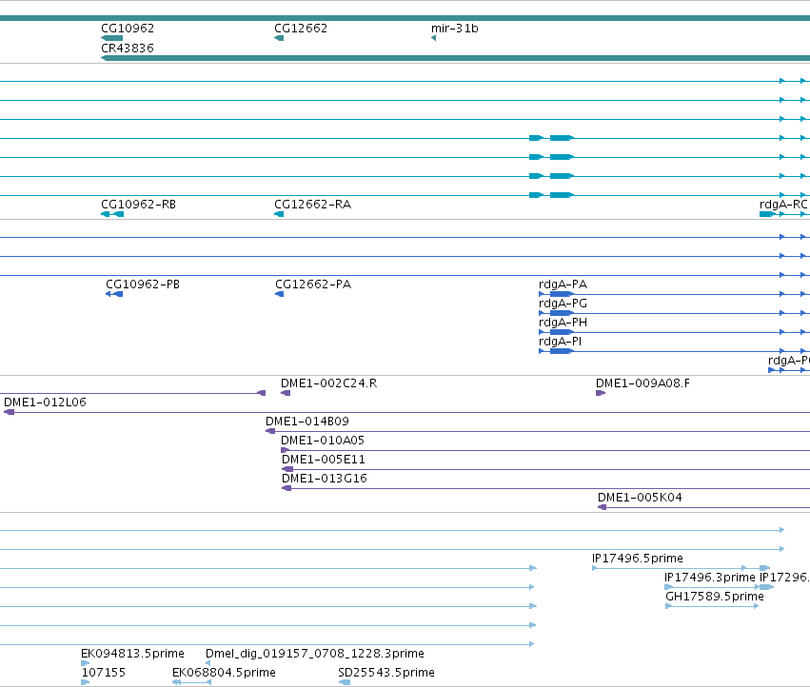The height and width of the screenshot is (687, 810).
Task: Select the blue exon block under rdgA-PA
Action: tap(562, 294)
